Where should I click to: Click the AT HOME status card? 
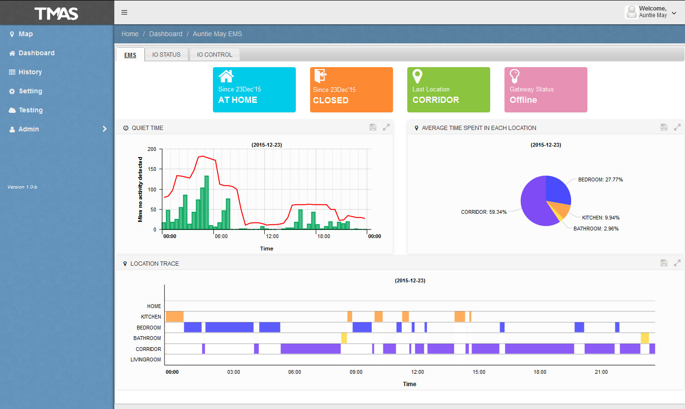[254, 90]
